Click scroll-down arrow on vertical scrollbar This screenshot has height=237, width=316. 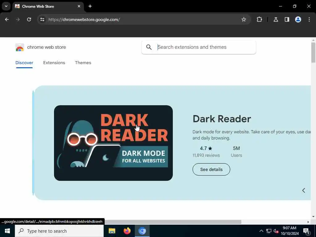(x=313, y=217)
